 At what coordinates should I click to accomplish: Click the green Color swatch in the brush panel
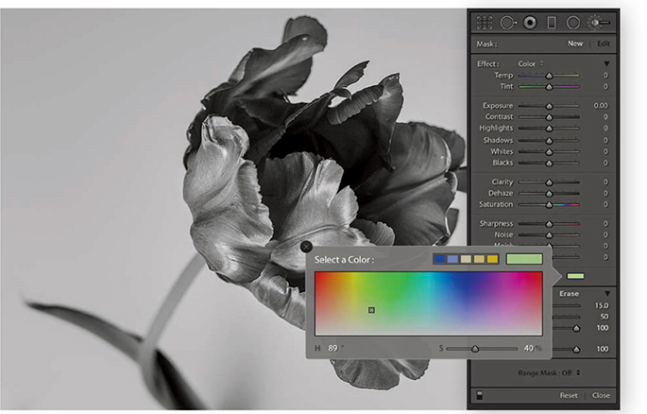point(575,276)
